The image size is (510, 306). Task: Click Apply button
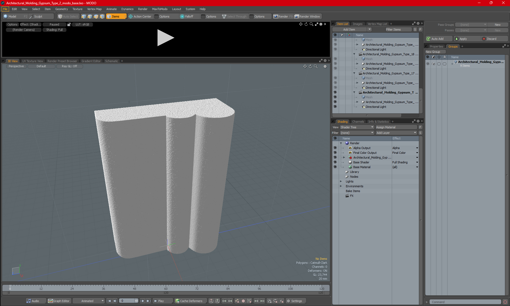click(x=467, y=39)
